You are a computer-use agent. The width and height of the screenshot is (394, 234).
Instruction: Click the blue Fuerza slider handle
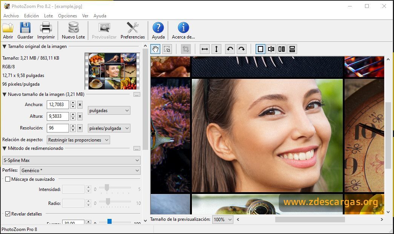[109, 222]
